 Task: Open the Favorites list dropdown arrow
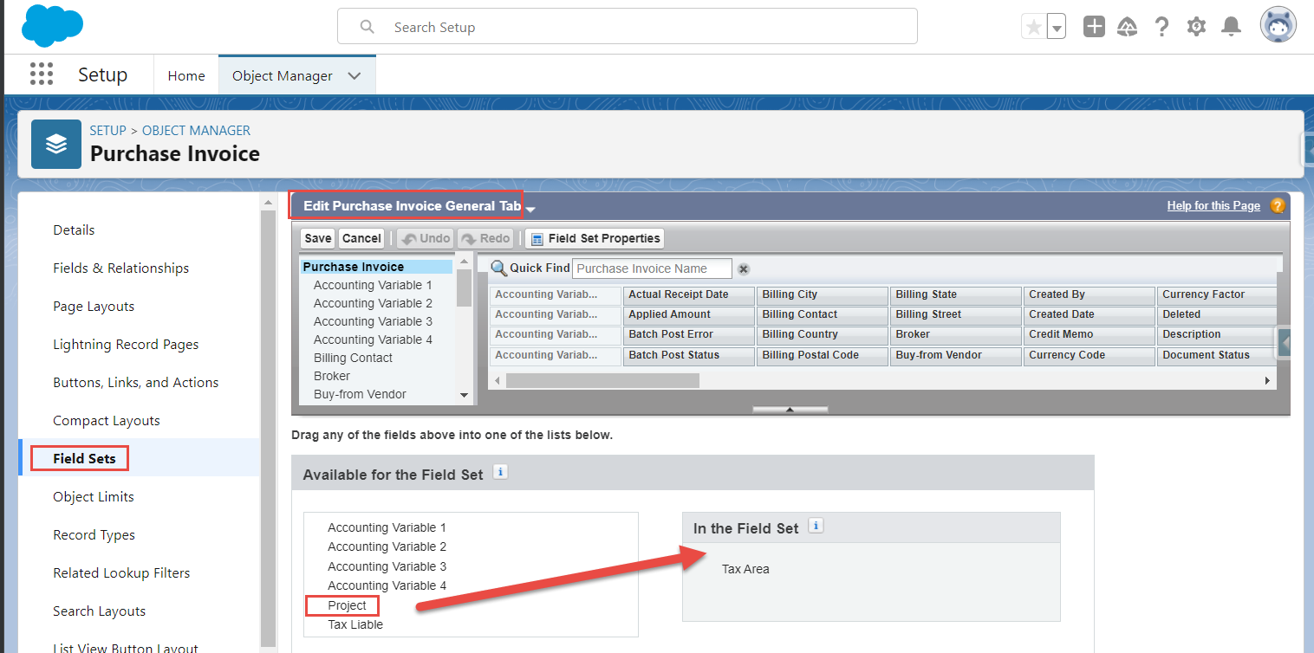tap(1057, 27)
